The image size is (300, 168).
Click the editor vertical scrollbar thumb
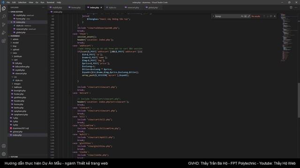299,100
